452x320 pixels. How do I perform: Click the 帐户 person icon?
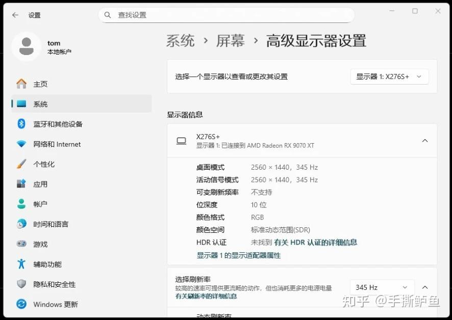(21, 204)
